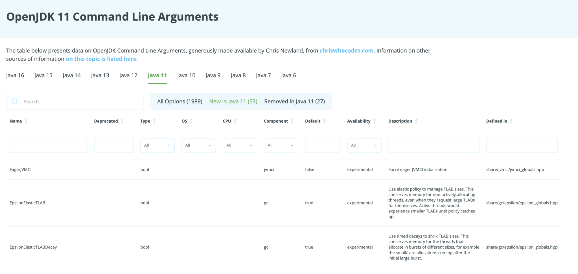
Task: Show All Options (1989) filter
Action: 179,101
